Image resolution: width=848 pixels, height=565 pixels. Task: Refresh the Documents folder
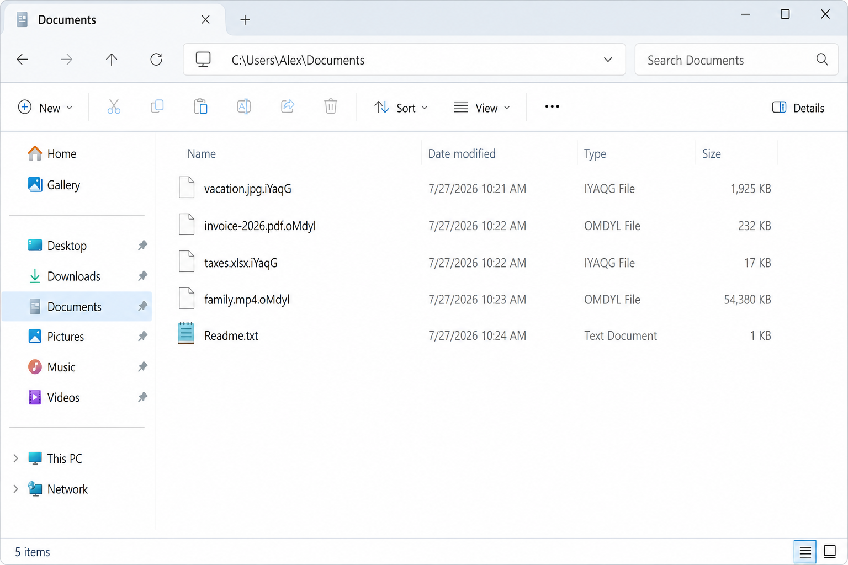coord(156,60)
